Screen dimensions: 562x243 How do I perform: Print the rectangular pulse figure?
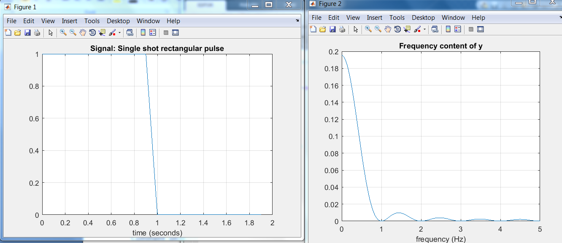(37, 32)
